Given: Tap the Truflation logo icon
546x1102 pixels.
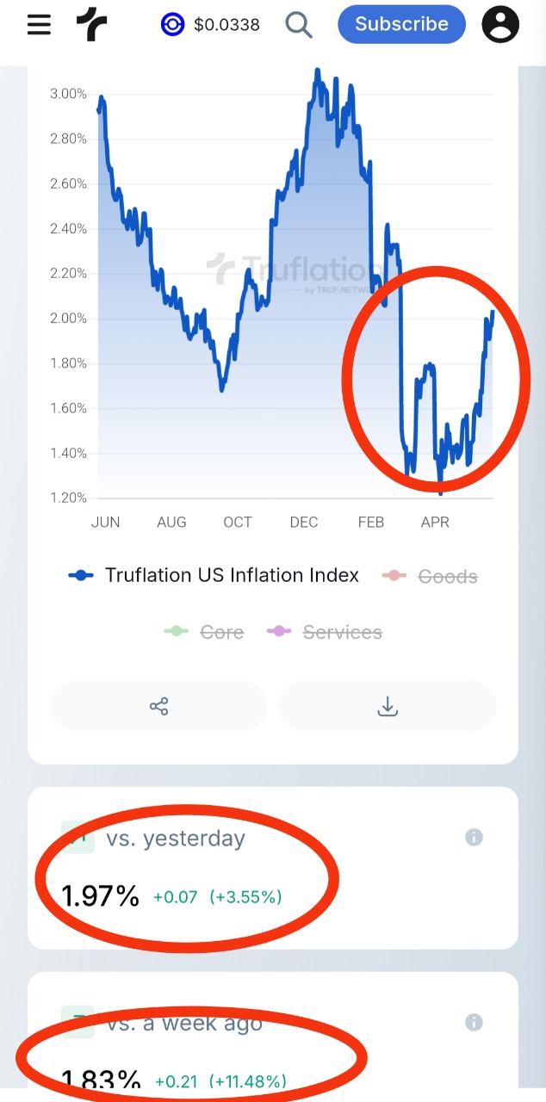Looking at the screenshot, I should point(91,25).
